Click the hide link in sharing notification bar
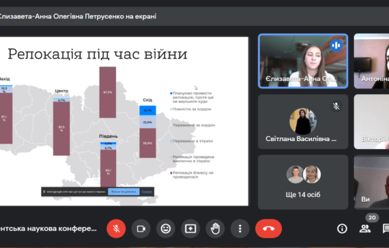 [147, 191]
